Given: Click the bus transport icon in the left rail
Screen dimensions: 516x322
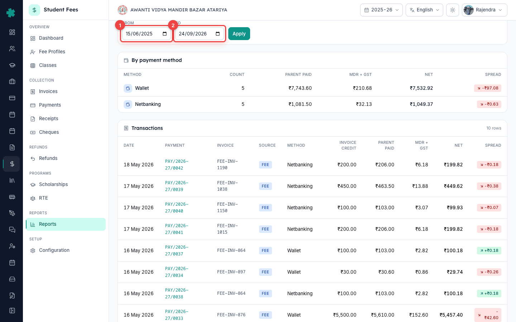Looking at the screenshot, I should tap(12, 197).
